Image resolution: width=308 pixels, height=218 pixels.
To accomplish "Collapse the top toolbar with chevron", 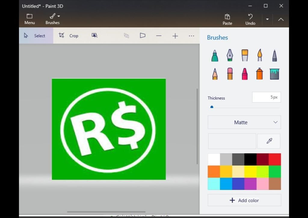I will (281, 19).
